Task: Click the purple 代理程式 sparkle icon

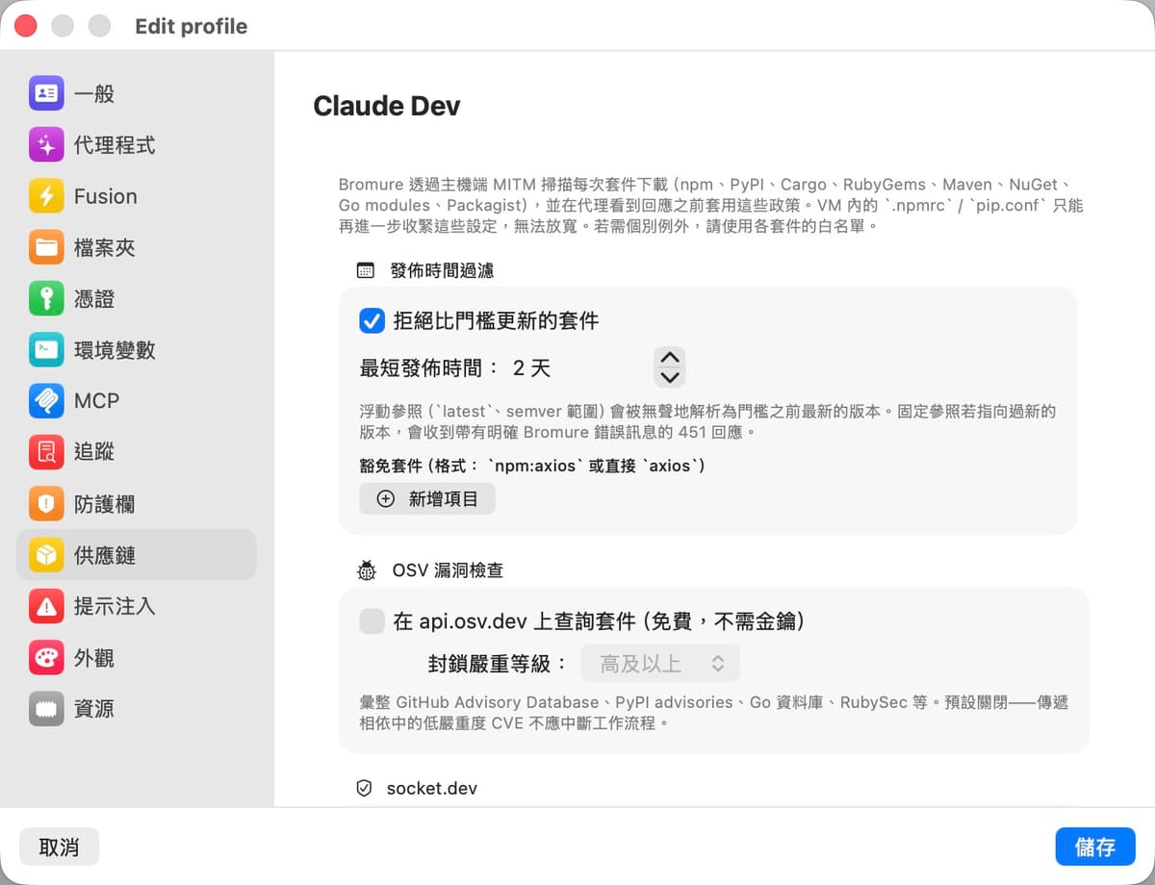Action: [46, 145]
